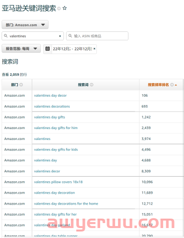Click the '查看 2,059 的行' row count text
Screen dimensions: 184x238
point(14,75)
